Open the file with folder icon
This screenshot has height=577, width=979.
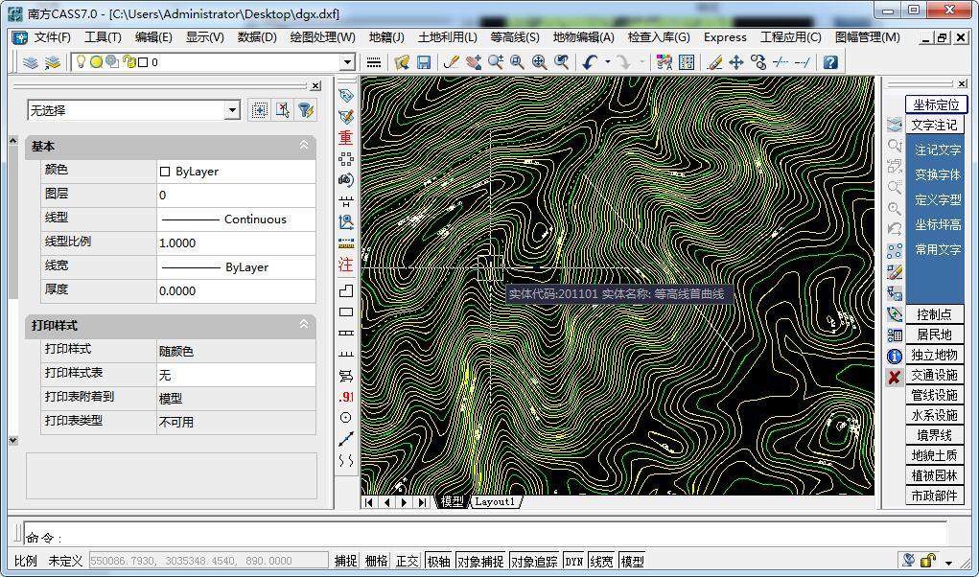click(402, 62)
